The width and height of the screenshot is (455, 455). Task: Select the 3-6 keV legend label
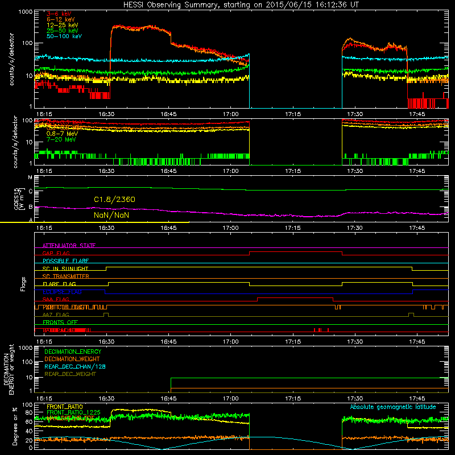[x=59, y=14]
